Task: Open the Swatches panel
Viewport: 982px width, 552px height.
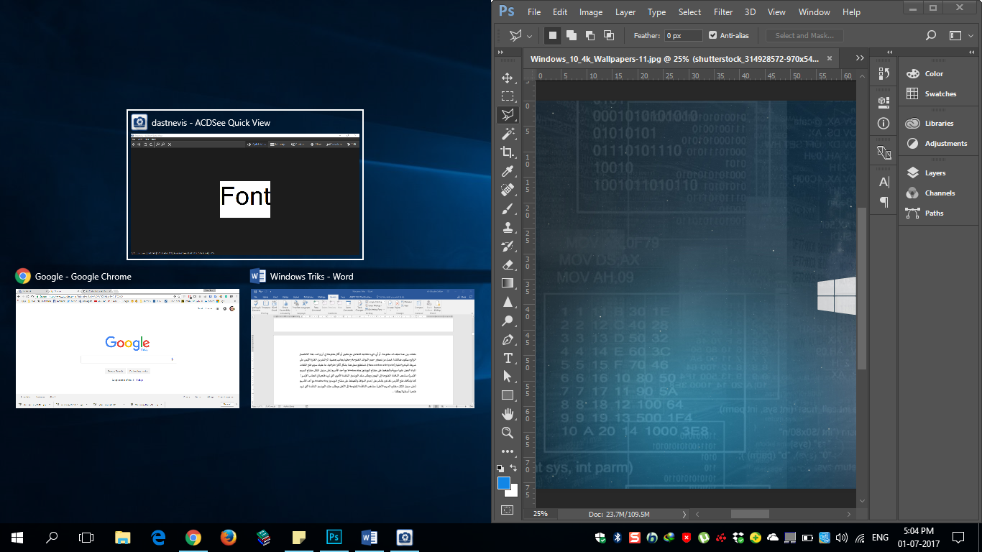Action: coord(940,93)
